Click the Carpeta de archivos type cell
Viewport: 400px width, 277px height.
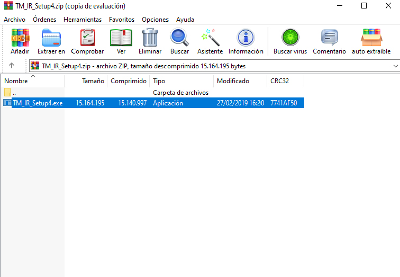tap(180, 92)
